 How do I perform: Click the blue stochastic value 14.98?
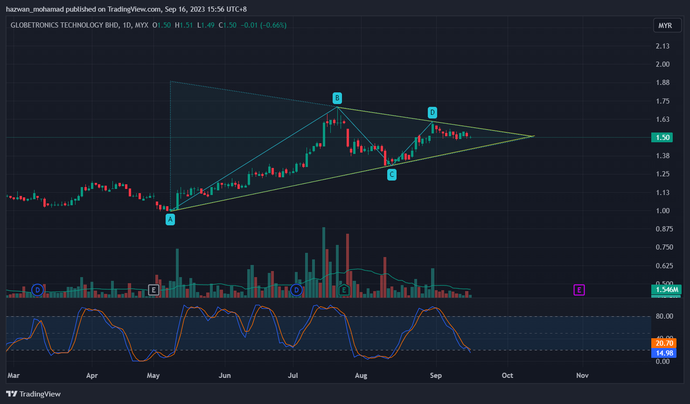(x=664, y=353)
